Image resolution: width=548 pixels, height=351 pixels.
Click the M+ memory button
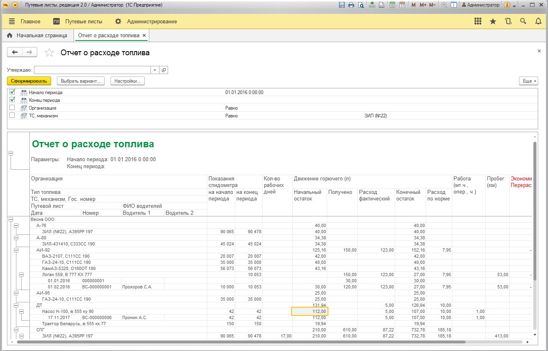423,5
